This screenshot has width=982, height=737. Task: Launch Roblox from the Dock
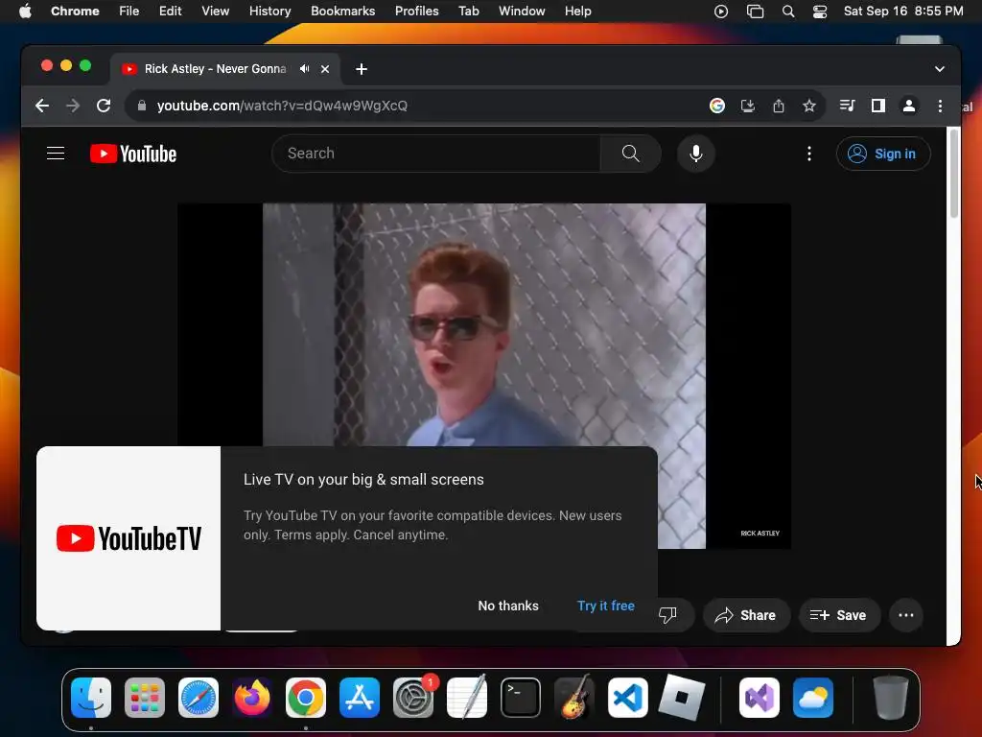(x=682, y=698)
